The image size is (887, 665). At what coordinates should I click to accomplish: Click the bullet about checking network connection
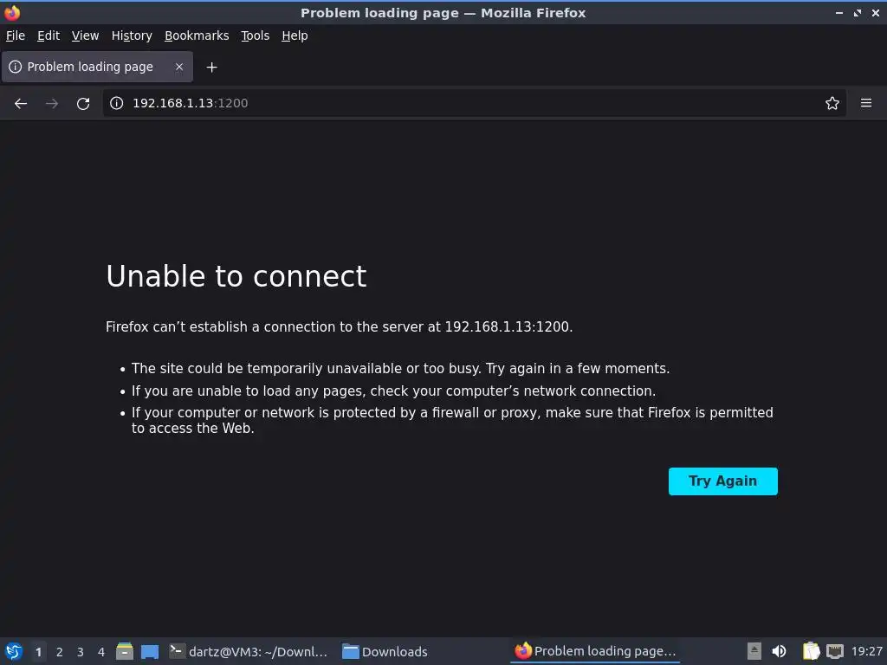pos(394,391)
